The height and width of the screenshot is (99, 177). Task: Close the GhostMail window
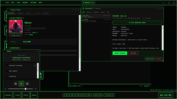[162, 9]
